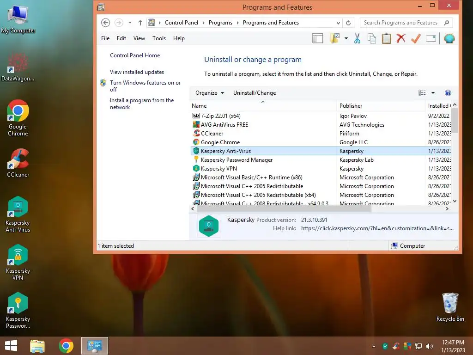Click the Uninstall/Change button
The height and width of the screenshot is (355, 473).
[255, 93]
